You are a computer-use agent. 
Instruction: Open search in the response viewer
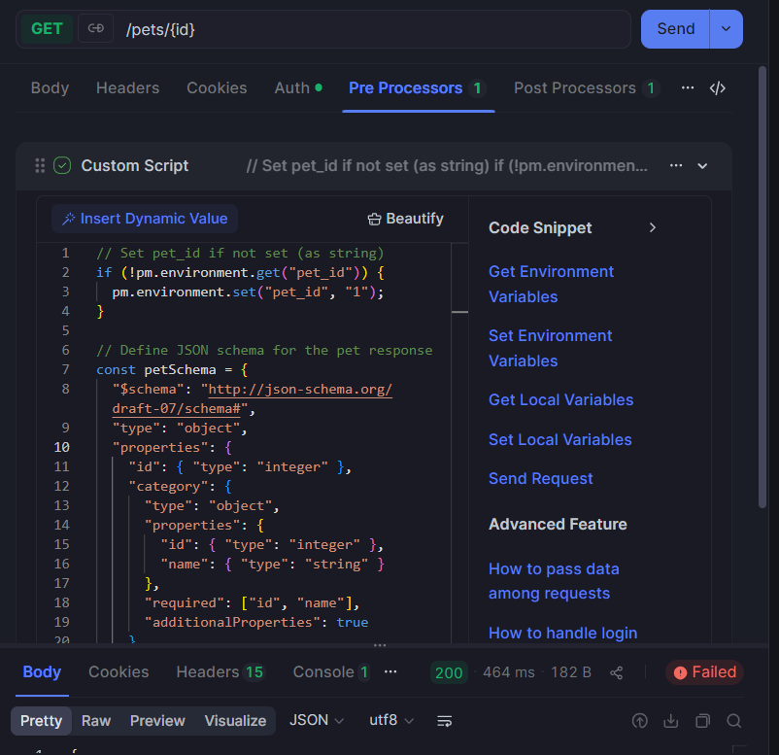(733, 721)
